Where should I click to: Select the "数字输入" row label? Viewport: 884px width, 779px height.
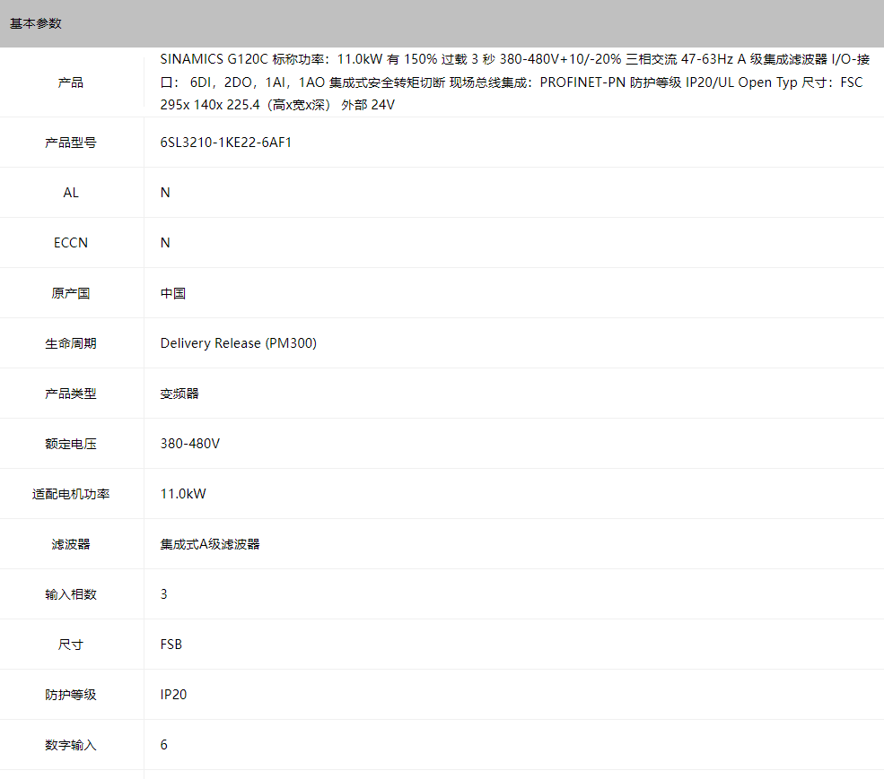point(71,745)
